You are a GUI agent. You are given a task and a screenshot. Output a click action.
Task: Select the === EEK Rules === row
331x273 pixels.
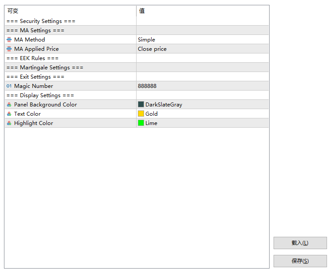137,58
